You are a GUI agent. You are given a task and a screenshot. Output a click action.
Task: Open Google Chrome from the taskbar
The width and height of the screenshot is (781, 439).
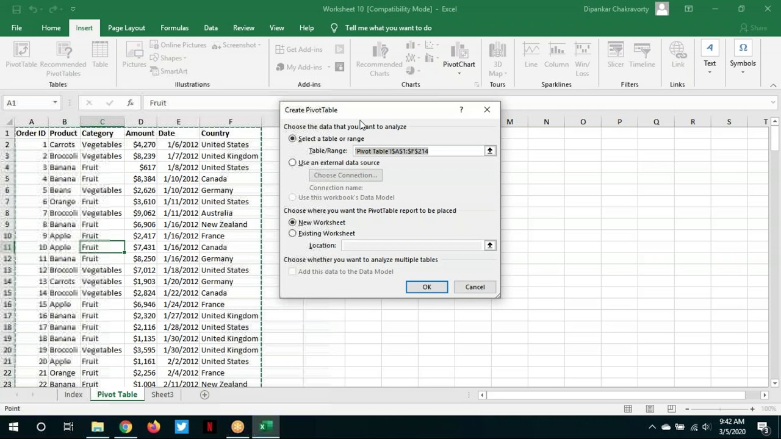pos(126,427)
